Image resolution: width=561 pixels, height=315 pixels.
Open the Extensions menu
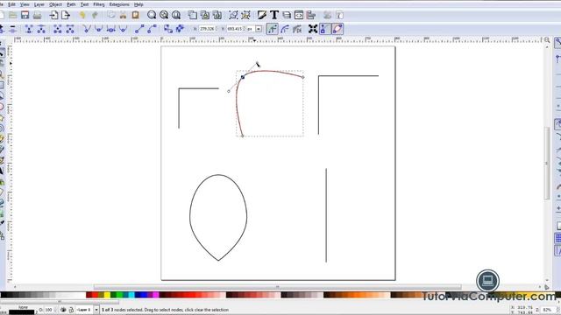coord(119,4)
